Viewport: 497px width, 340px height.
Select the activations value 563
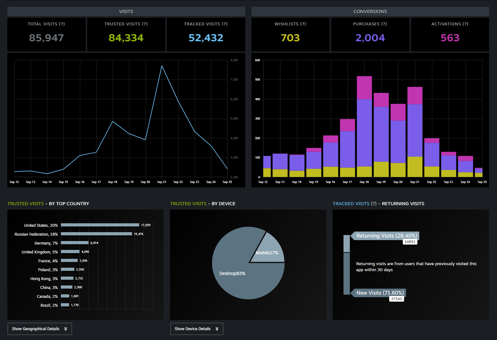(x=450, y=38)
